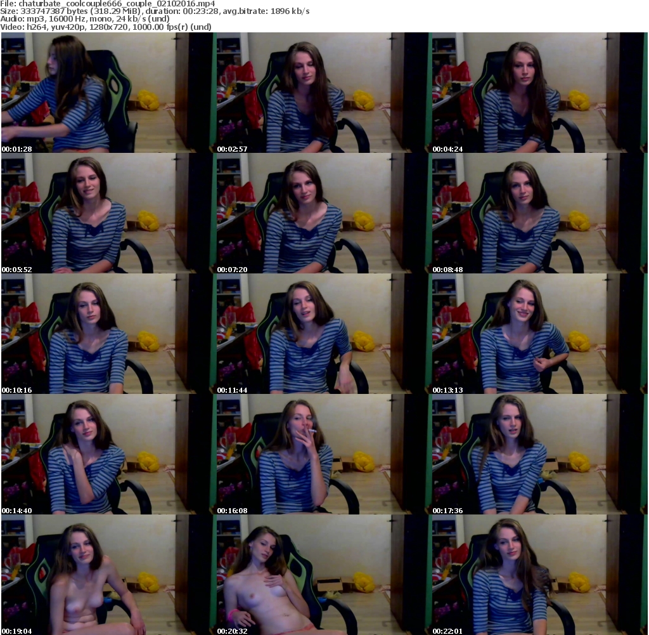Open the thumbnail at 00:08:48

click(x=539, y=213)
